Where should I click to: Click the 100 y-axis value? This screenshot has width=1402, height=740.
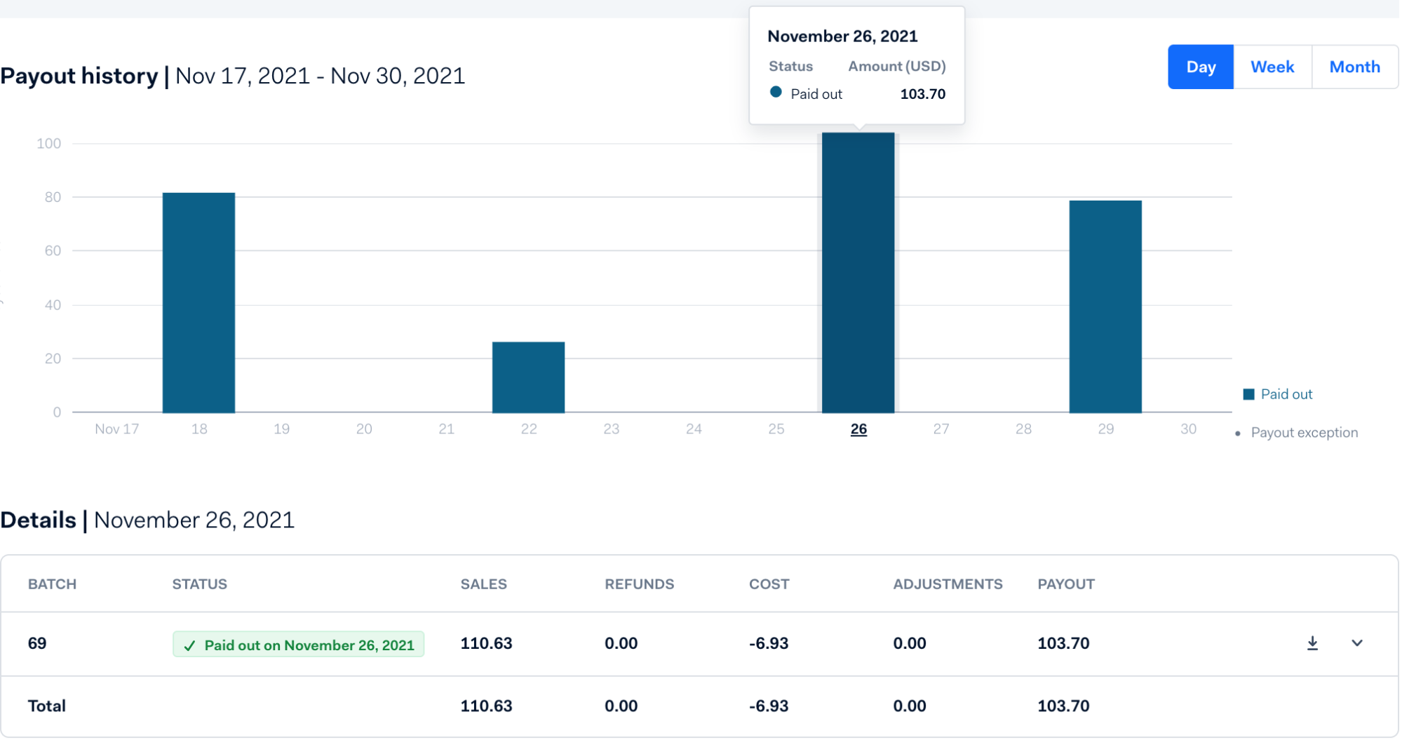coord(49,144)
